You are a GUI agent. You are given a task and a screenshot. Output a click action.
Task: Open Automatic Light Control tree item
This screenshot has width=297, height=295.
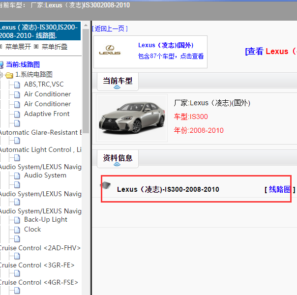pyautogui.click(x=41, y=150)
